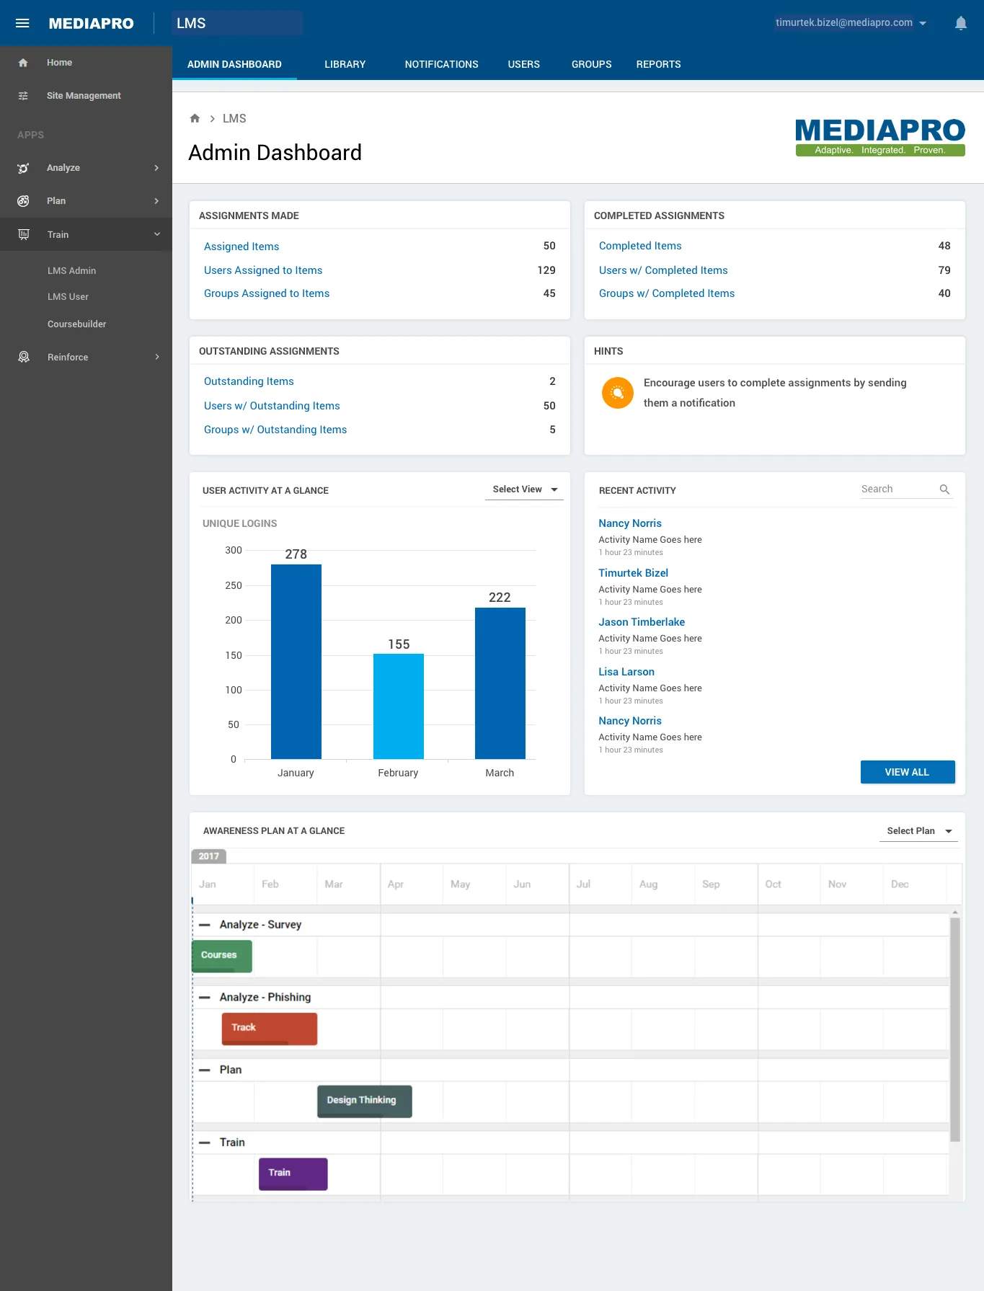
Task: Click the Recent Activity search magnifier icon
Action: pyautogui.click(x=944, y=489)
